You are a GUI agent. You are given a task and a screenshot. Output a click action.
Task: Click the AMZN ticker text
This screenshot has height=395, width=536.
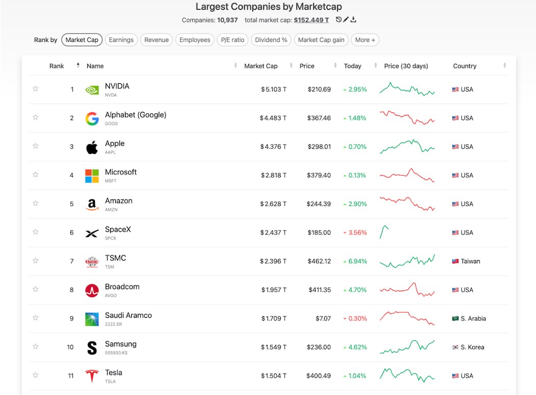click(x=111, y=210)
